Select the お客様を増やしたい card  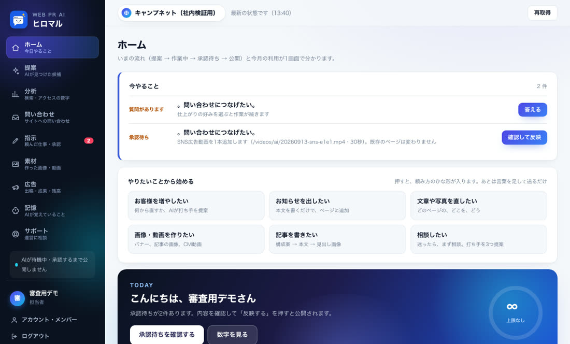(196, 206)
